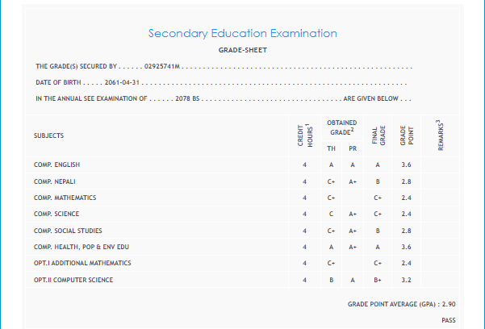Click the SUBJECTS column header
Image resolution: width=485 pixels, height=329 pixels.
click(x=48, y=135)
